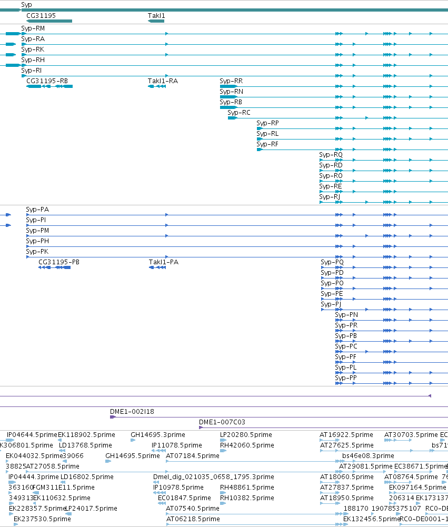The image size is (448, 527).
Task: Click transcript label Syp-RN
Action: [232, 92]
